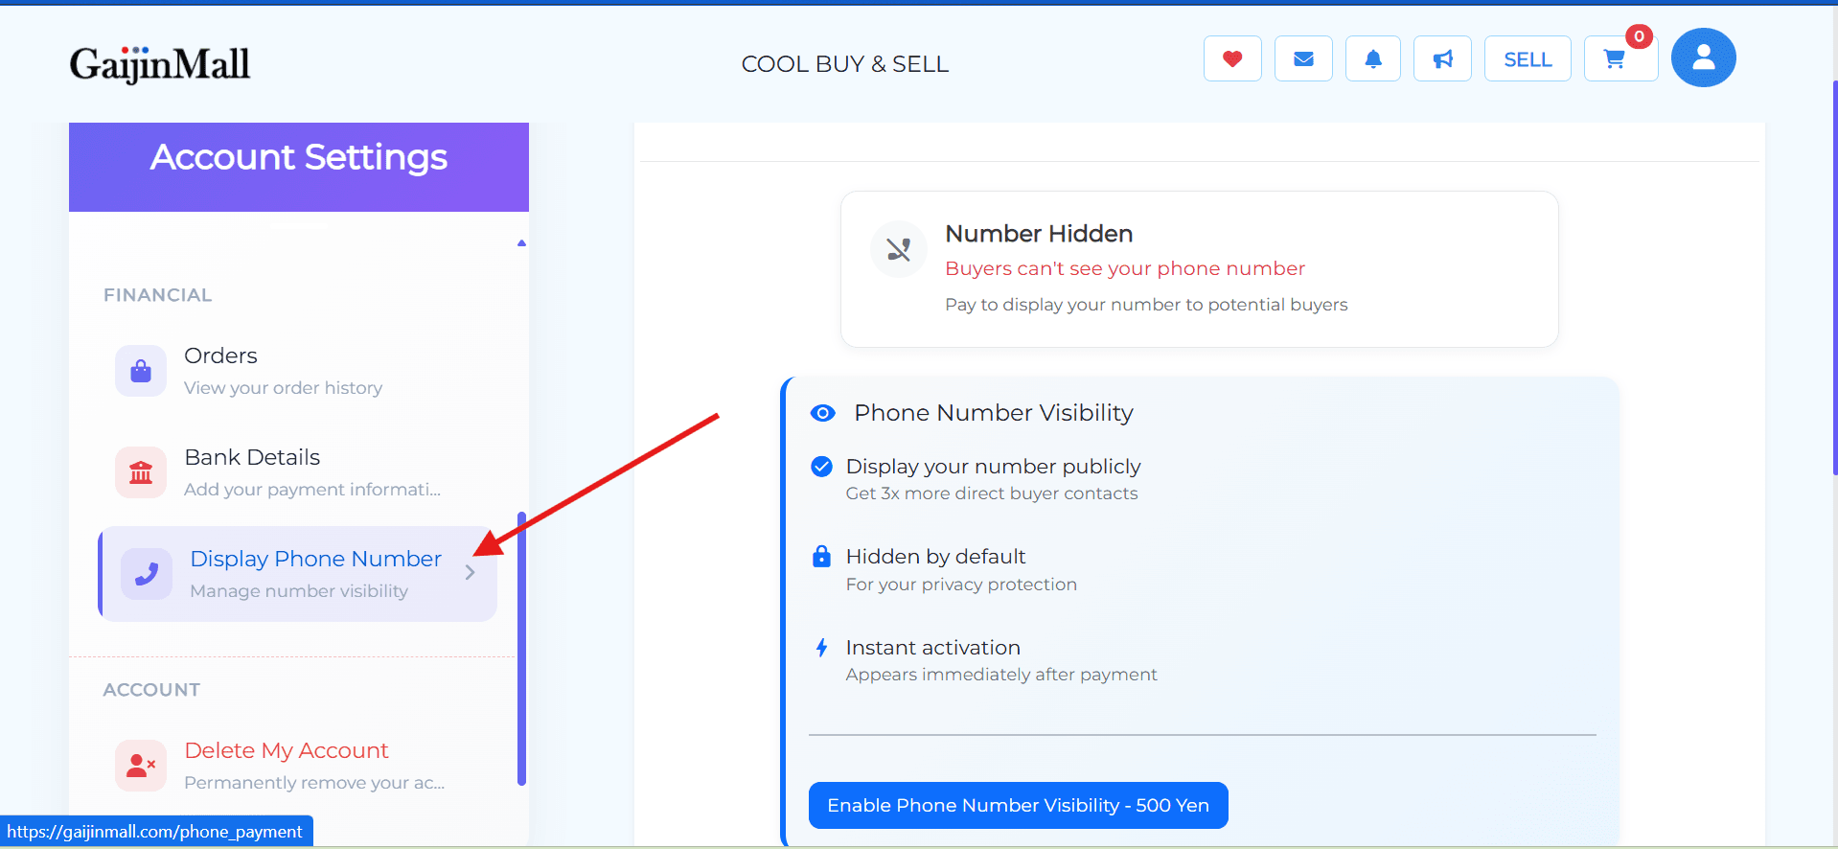Click the phone icon beside Display Phone Number

[x=146, y=573]
